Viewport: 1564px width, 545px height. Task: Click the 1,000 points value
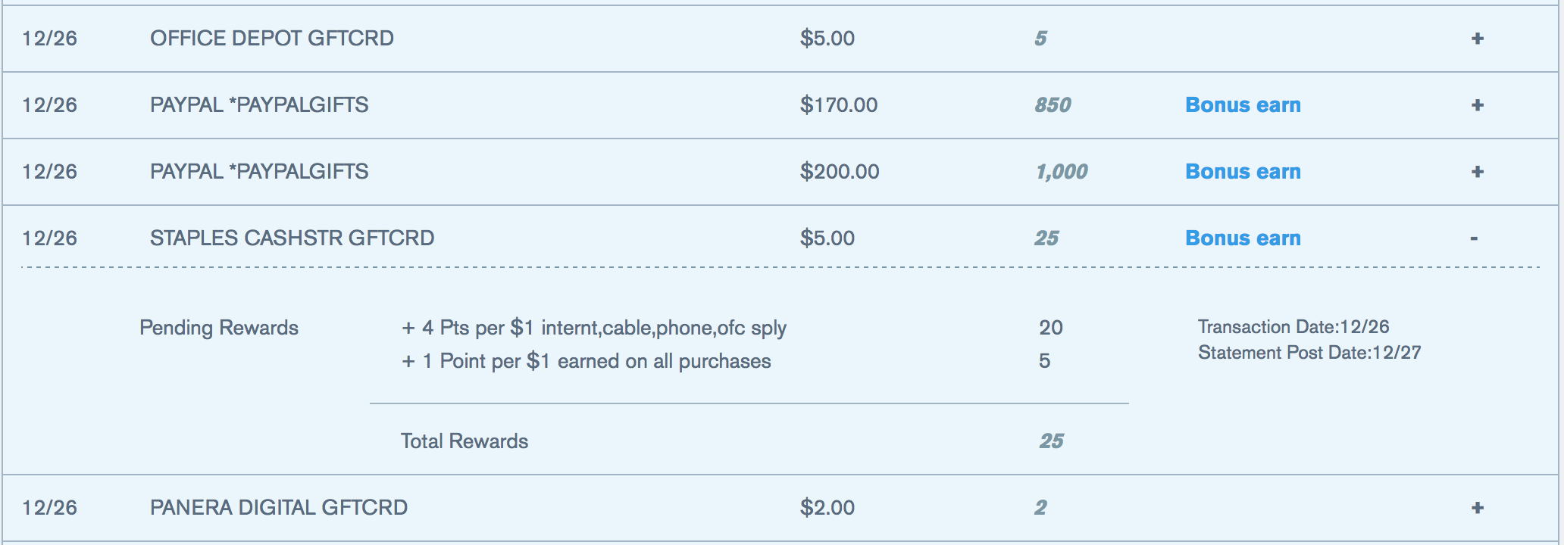coord(1062,172)
